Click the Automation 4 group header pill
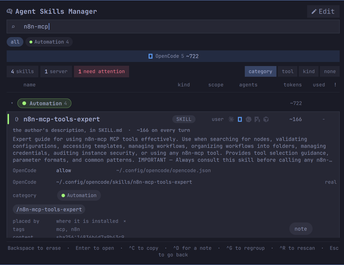 pos(44,103)
